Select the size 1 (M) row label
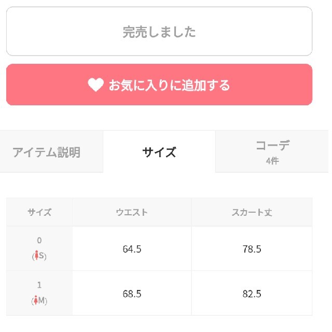This screenshot has width=332, height=332. click(x=39, y=293)
